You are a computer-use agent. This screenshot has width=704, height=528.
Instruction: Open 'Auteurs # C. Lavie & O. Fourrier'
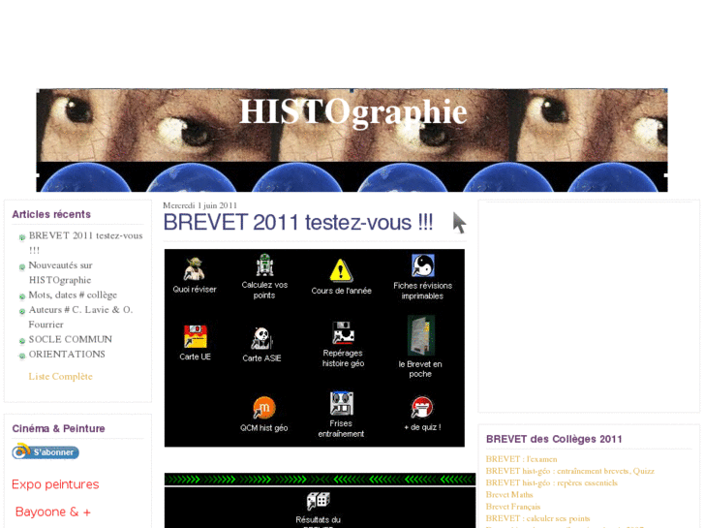pos(80,317)
